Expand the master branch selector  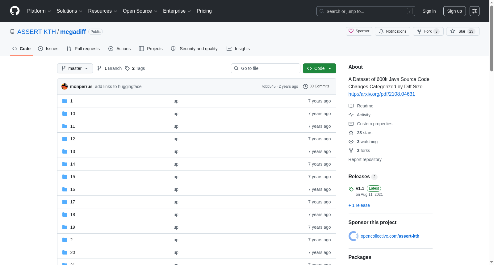[75, 68]
